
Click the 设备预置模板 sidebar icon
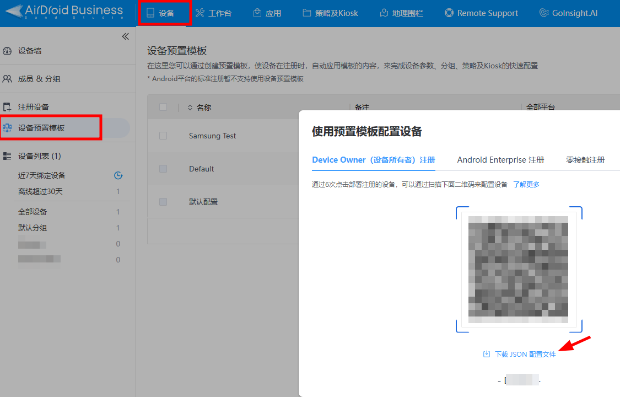(x=7, y=128)
